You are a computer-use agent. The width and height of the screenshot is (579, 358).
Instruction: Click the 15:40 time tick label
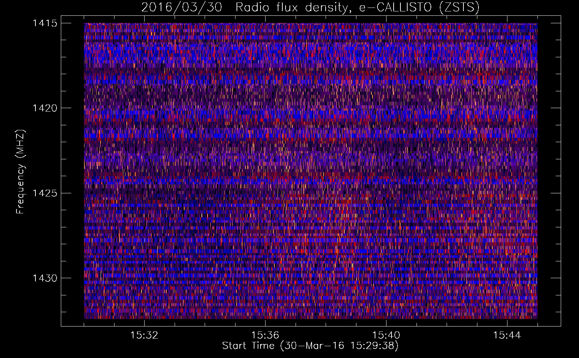coord(386,335)
